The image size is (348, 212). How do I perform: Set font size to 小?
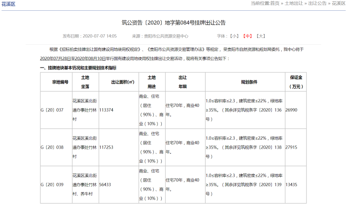click(x=234, y=36)
